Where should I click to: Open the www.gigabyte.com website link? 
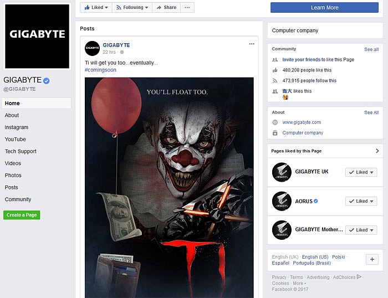[302, 122]
